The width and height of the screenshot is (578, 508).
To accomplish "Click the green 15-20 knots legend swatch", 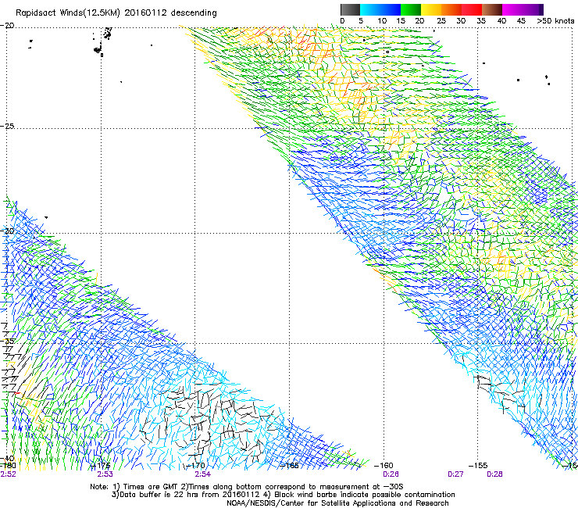I will [x=410, y=9].
